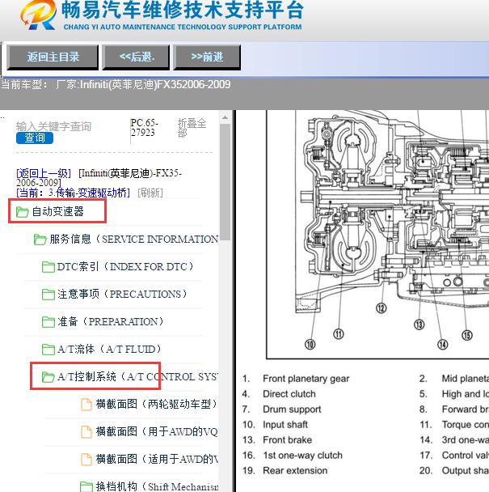Click '4. Direct clutch' legend text
The width and height of the screenshot is (489, 492).
(x=279, y=394)
